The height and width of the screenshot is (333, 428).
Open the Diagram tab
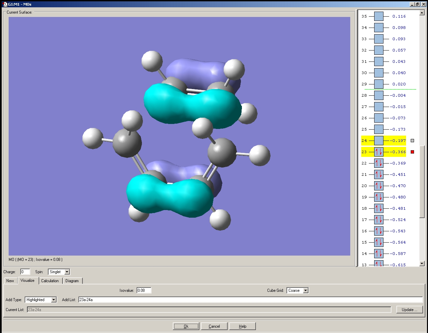[x=72, y=281]
